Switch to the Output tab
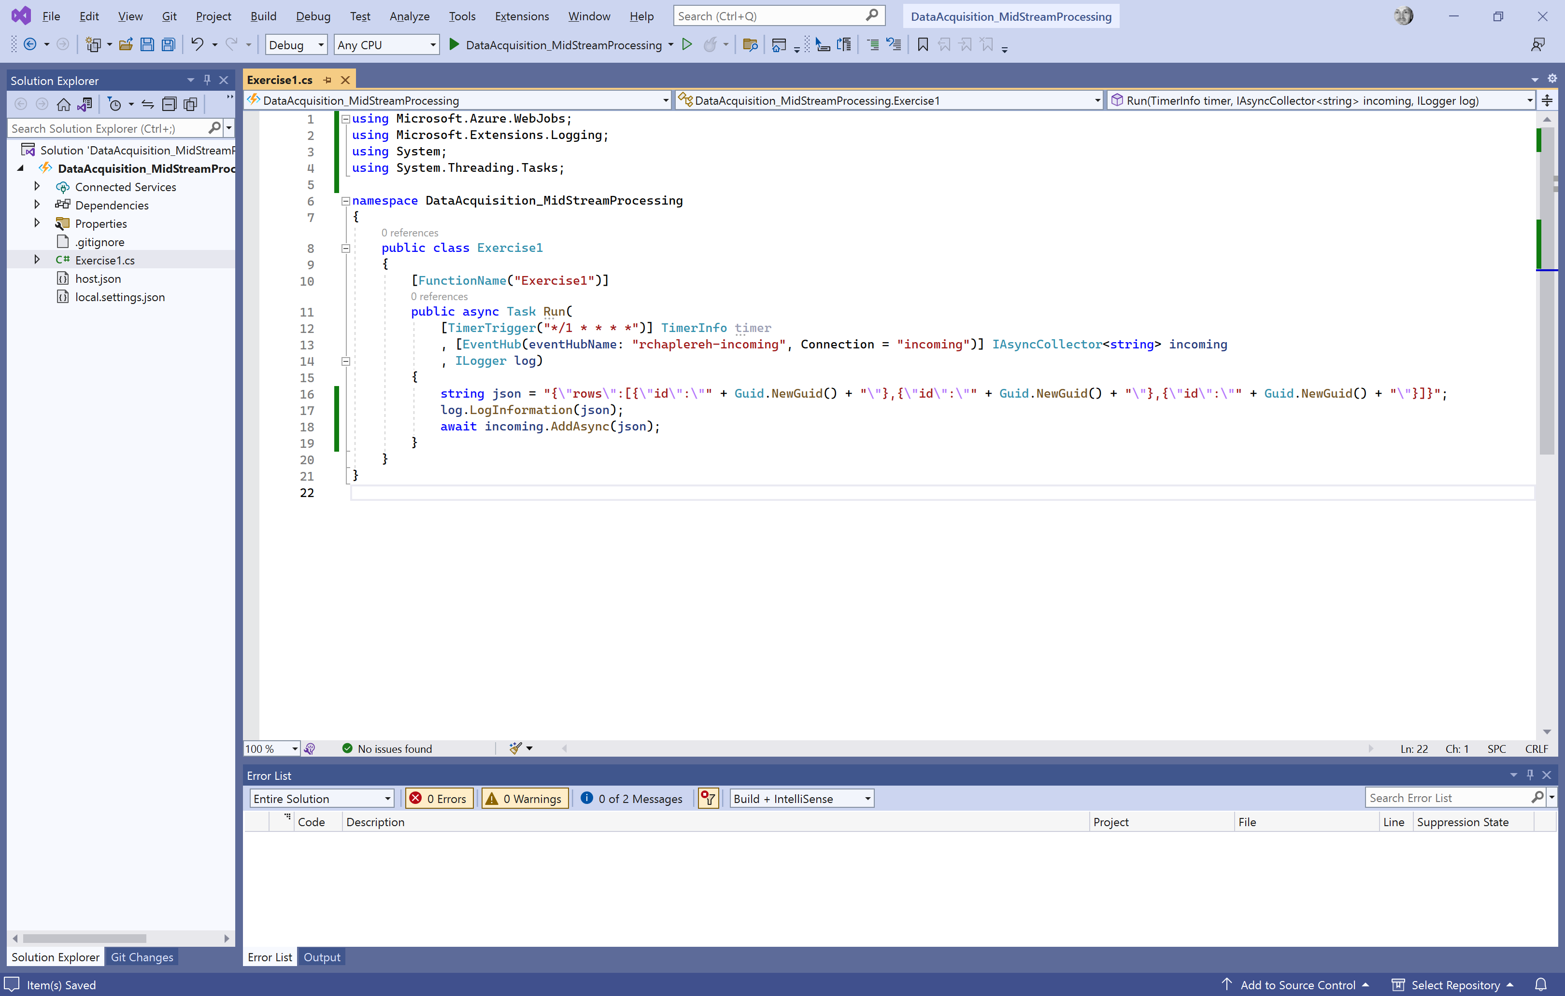This screenshot has width=1565, height=996. 322,956
